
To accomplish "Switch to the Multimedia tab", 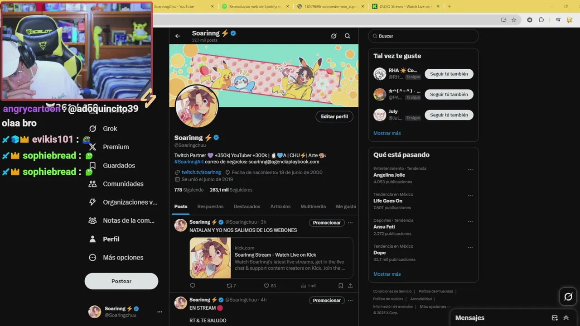I will (x=313, y=206).
